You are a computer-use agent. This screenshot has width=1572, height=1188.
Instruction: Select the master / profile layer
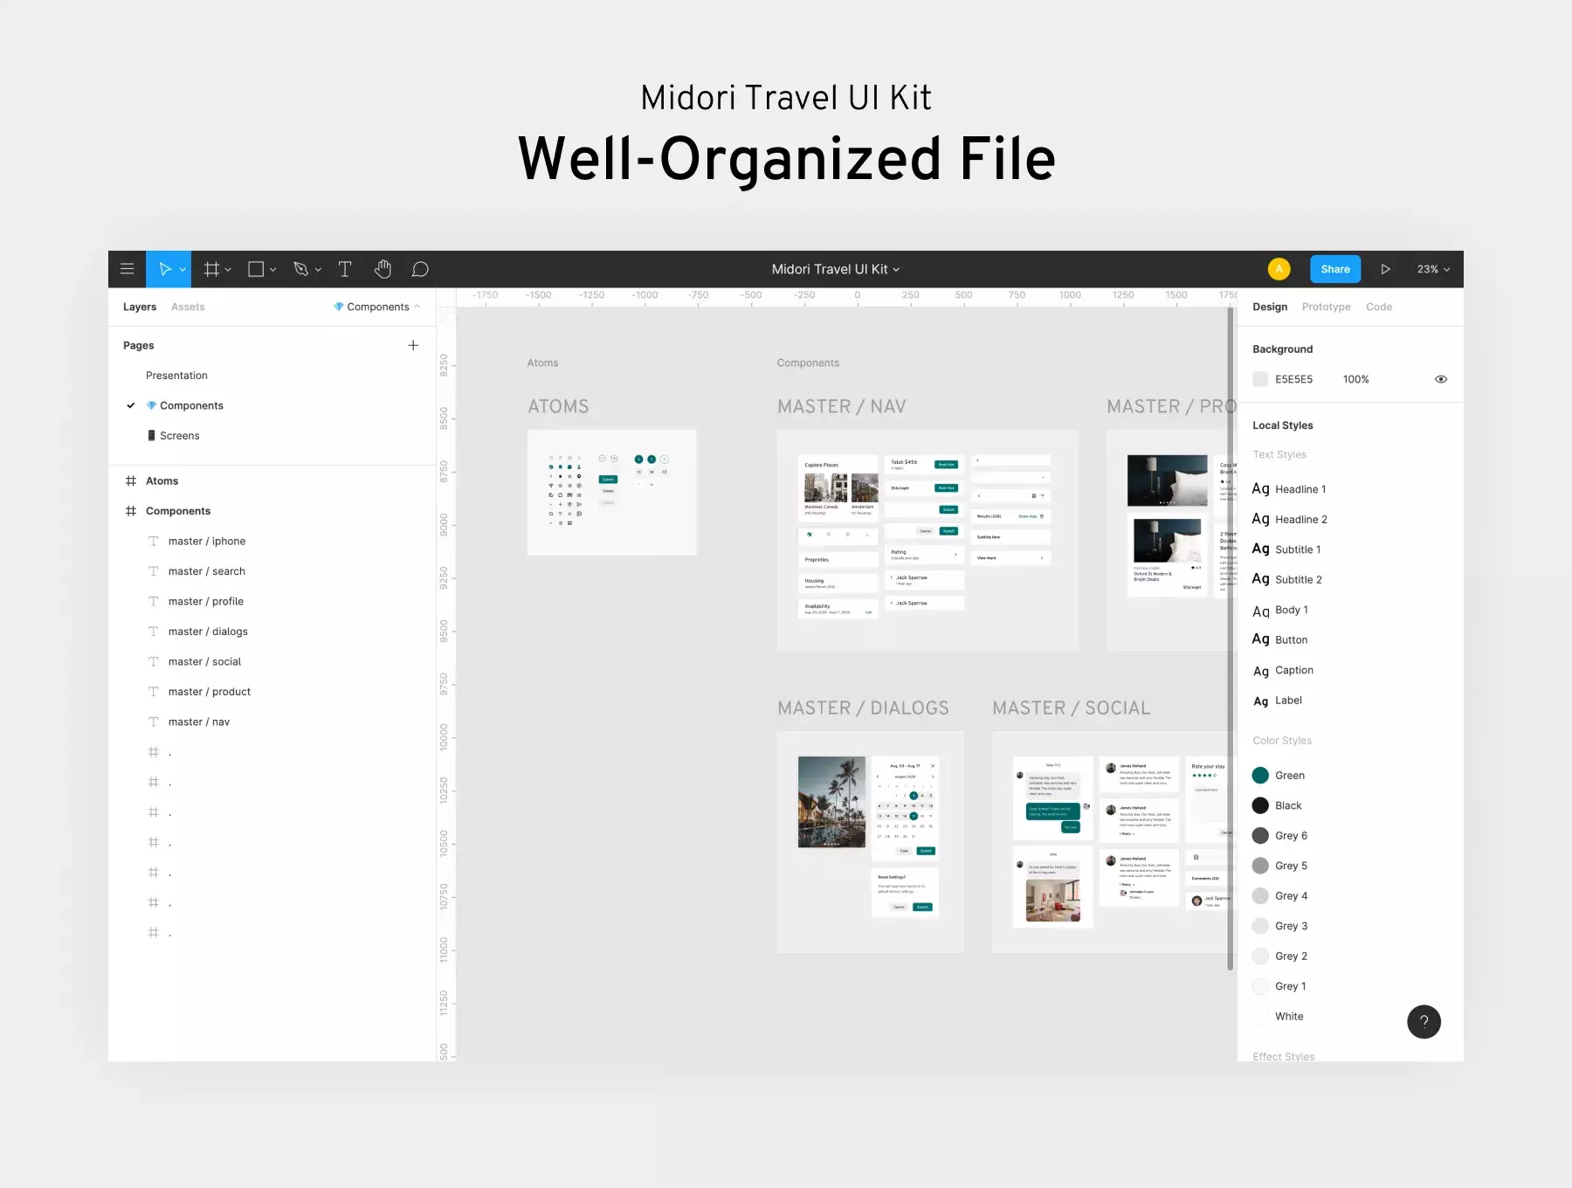pyautogui.click(x=206, y=601)
